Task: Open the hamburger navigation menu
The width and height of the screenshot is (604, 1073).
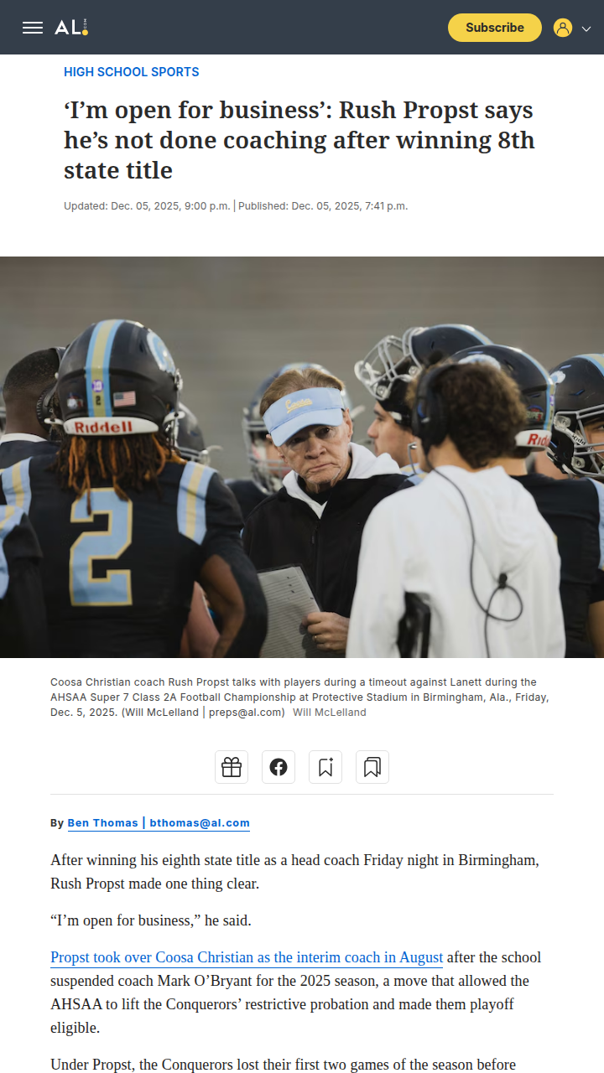Action: [33, 28]
